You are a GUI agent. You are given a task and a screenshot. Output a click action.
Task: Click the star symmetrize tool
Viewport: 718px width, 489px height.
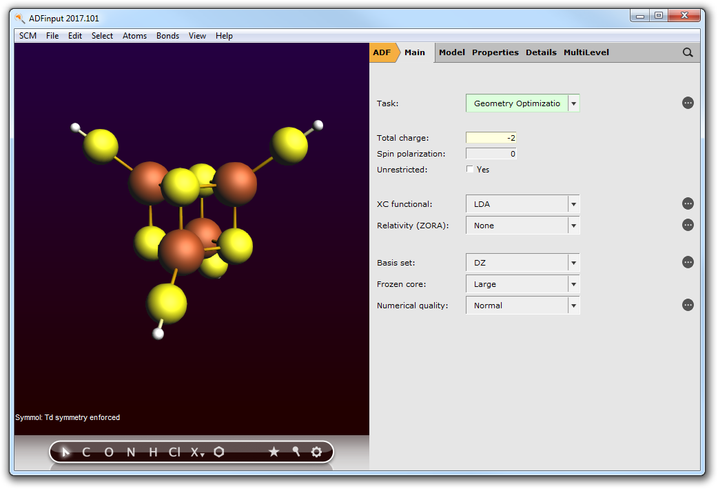[274, 452]
